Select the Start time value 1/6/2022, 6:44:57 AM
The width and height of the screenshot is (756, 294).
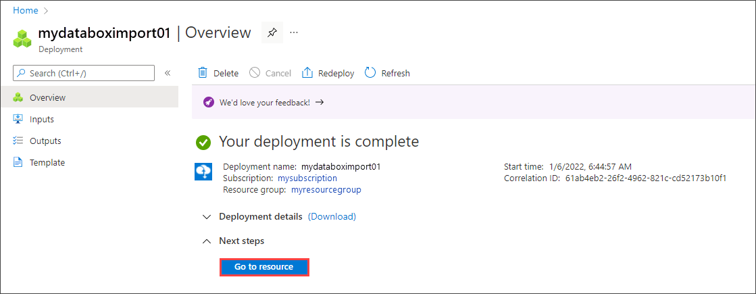(590, 167)
